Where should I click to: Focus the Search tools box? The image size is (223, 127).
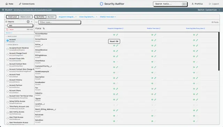170,4
